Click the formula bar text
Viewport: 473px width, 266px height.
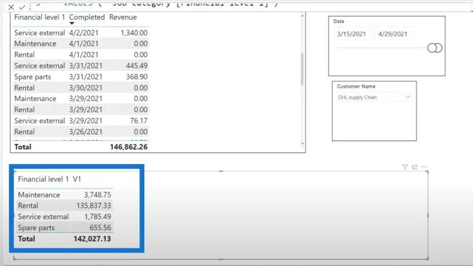pyautogui.click(x=170, y=4)
